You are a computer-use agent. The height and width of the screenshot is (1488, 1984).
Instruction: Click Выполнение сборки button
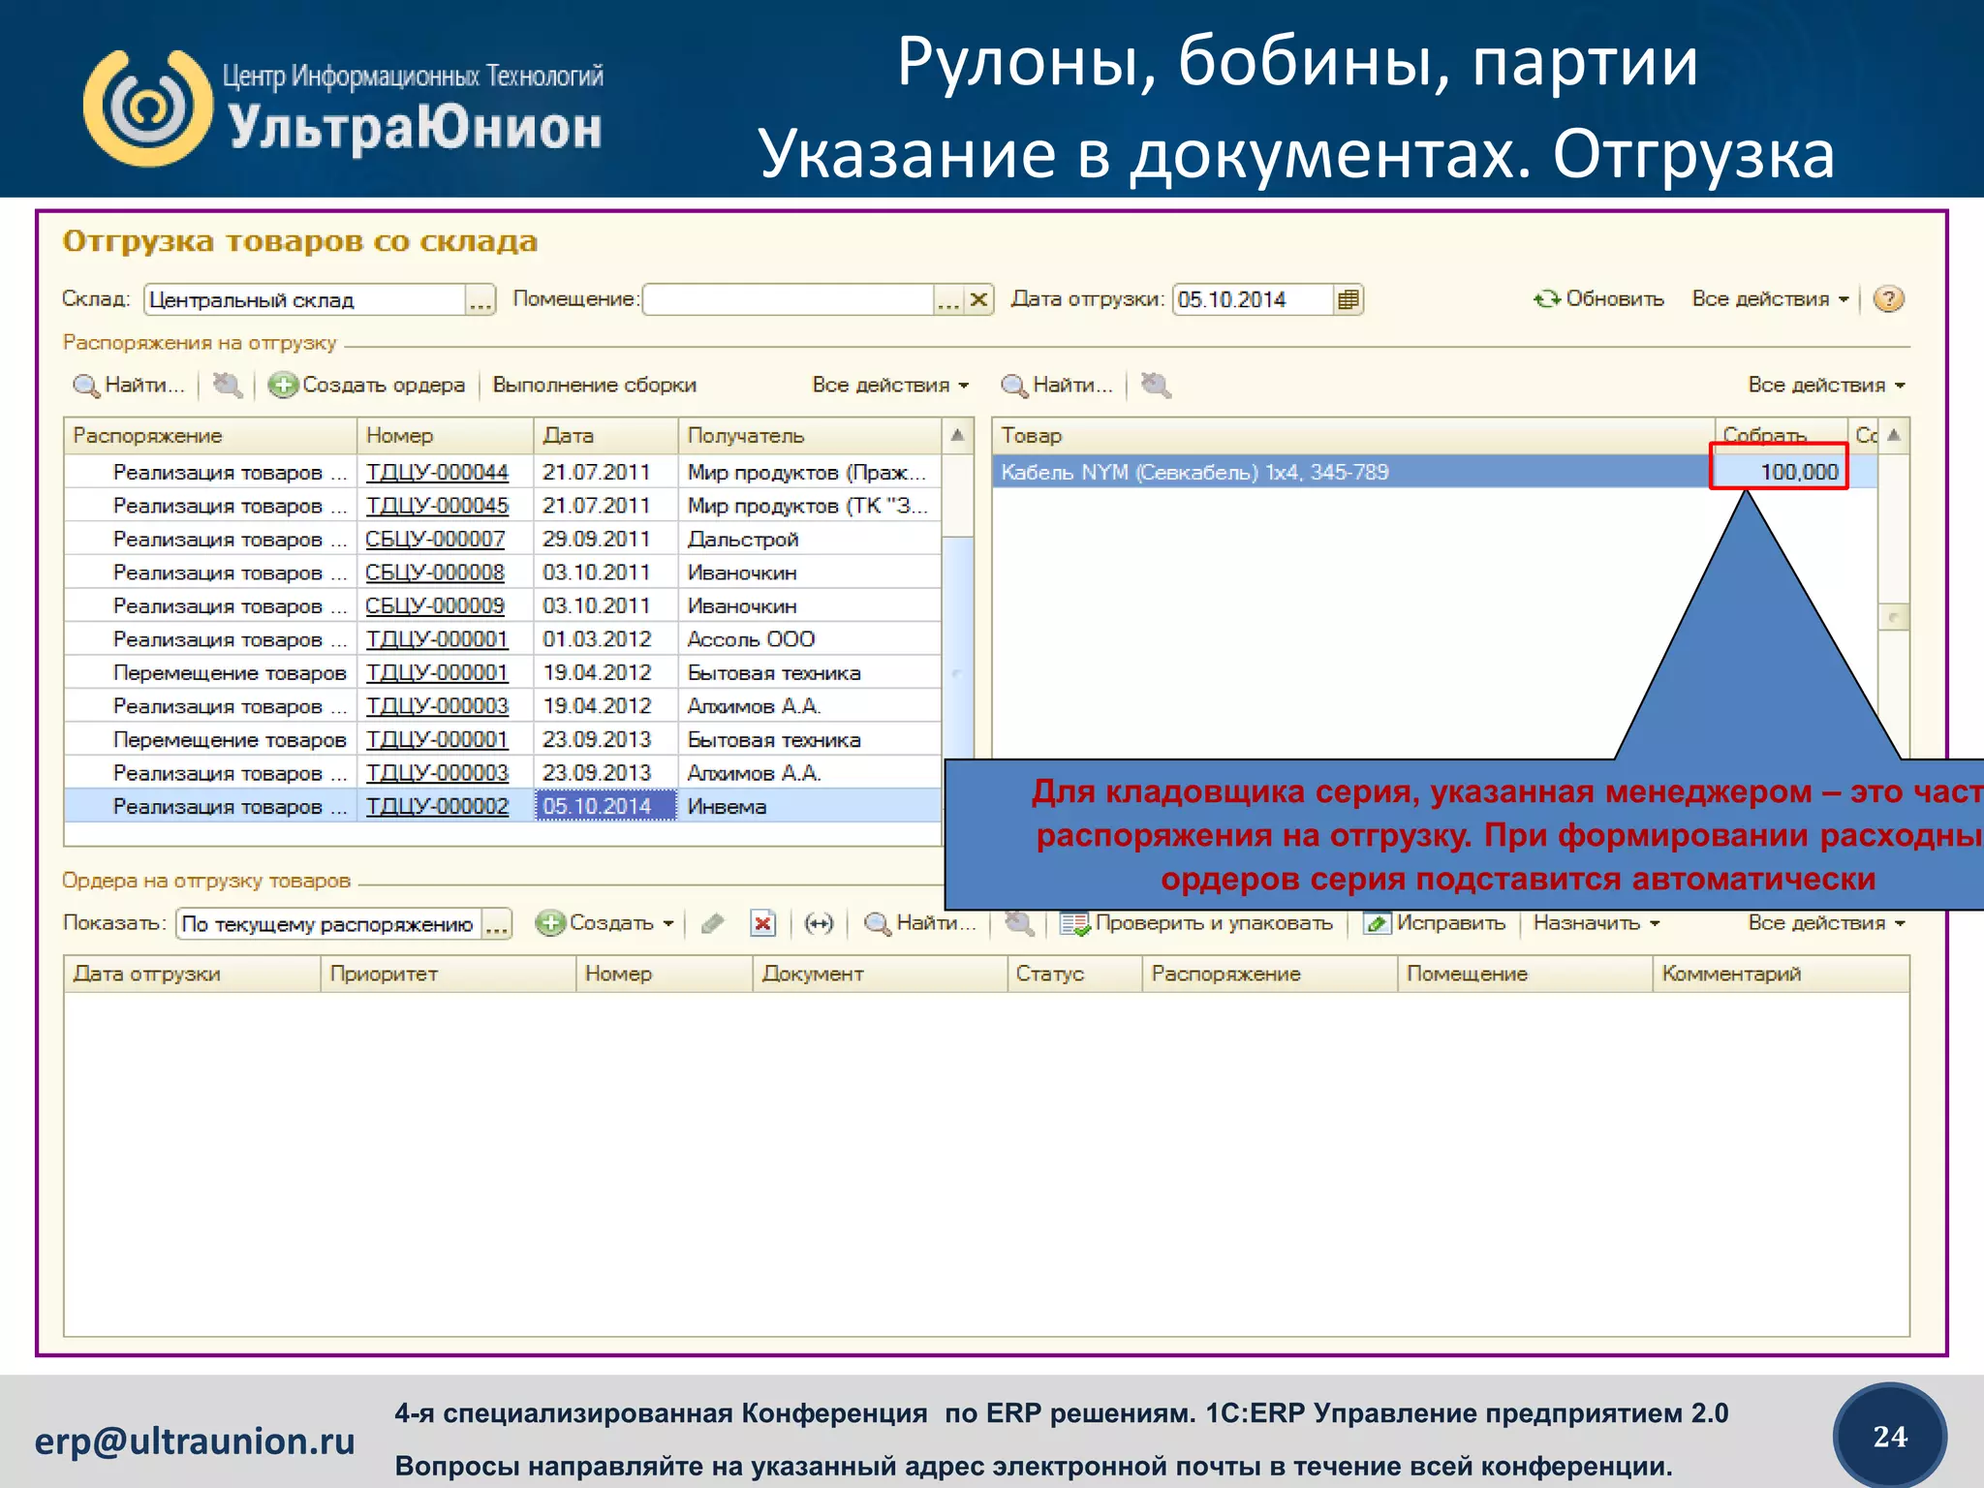click(595, 386)
